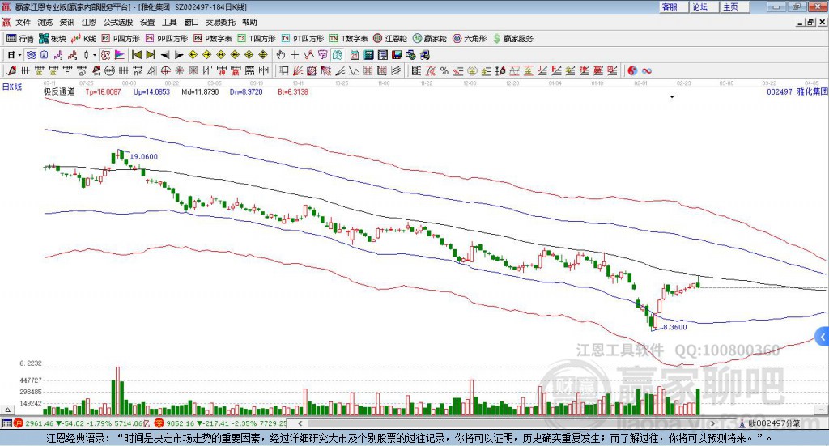Viewport: 829px width, 446px height.
Task: Click the 8.3600 low price marker
Action: tap(674, 327)
